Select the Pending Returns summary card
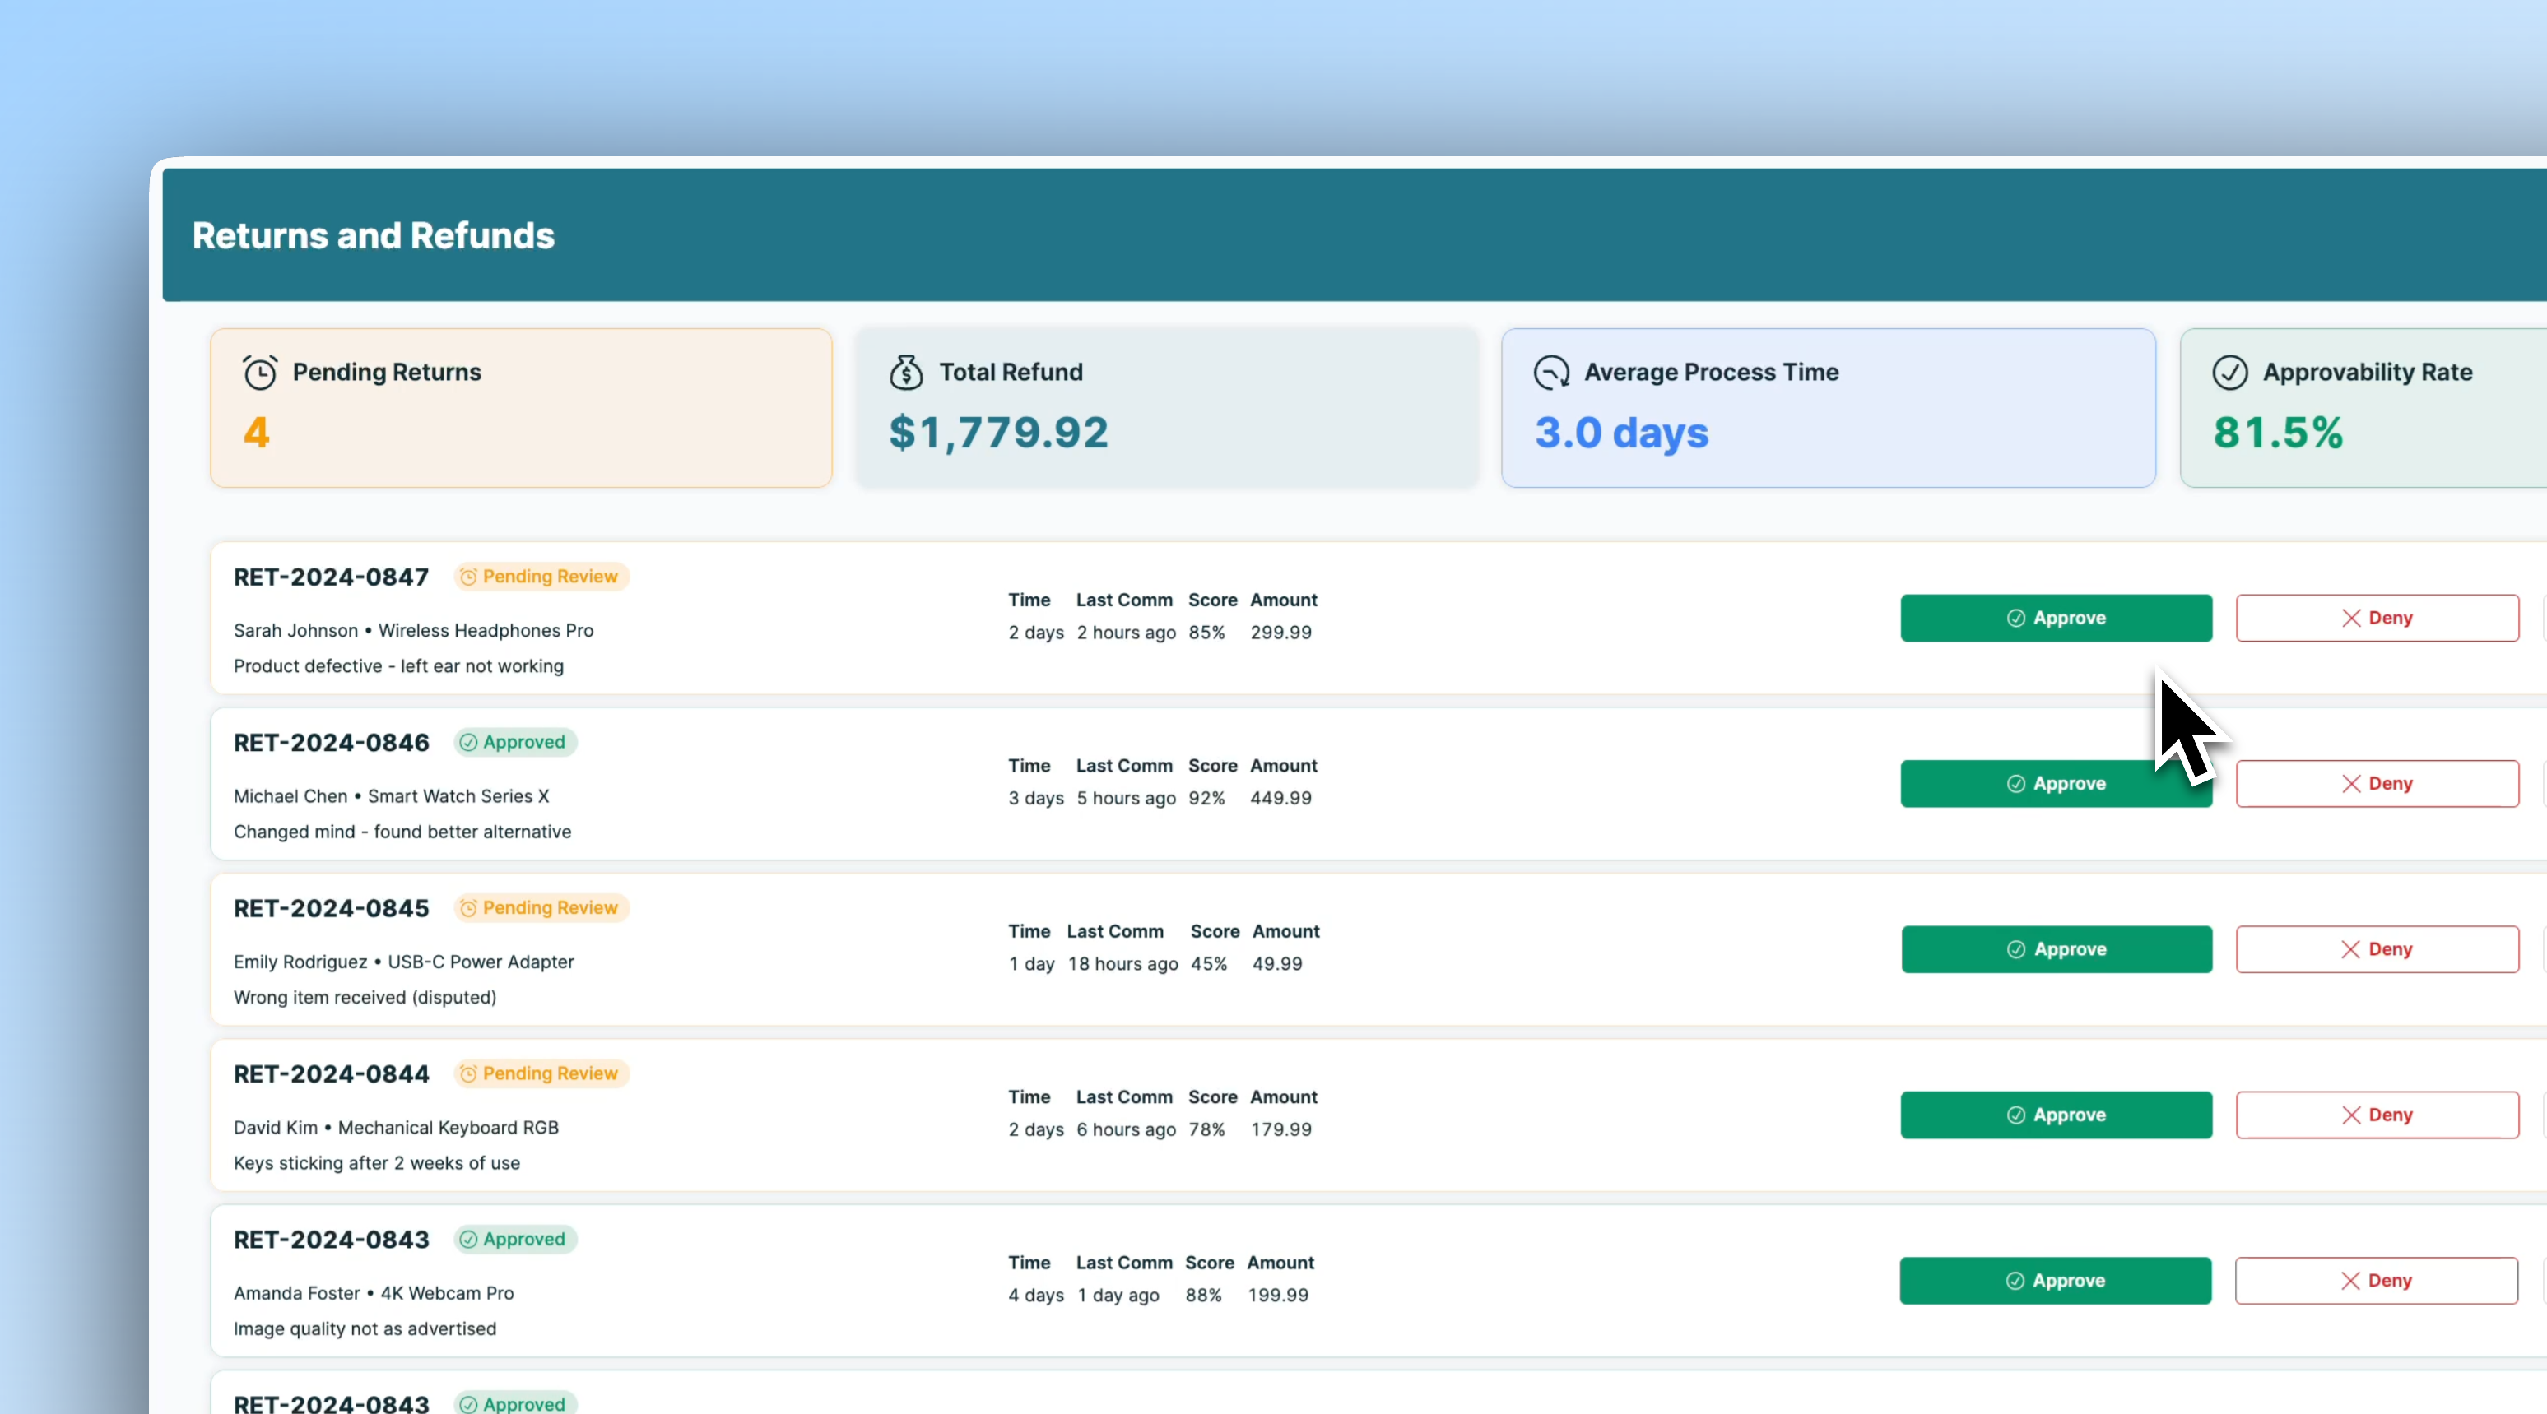2547x1414 pixels. tap(521, 407)
